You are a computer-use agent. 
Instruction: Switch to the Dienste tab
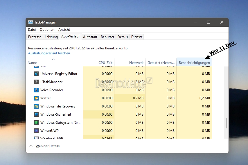click(x=137, y=37)
